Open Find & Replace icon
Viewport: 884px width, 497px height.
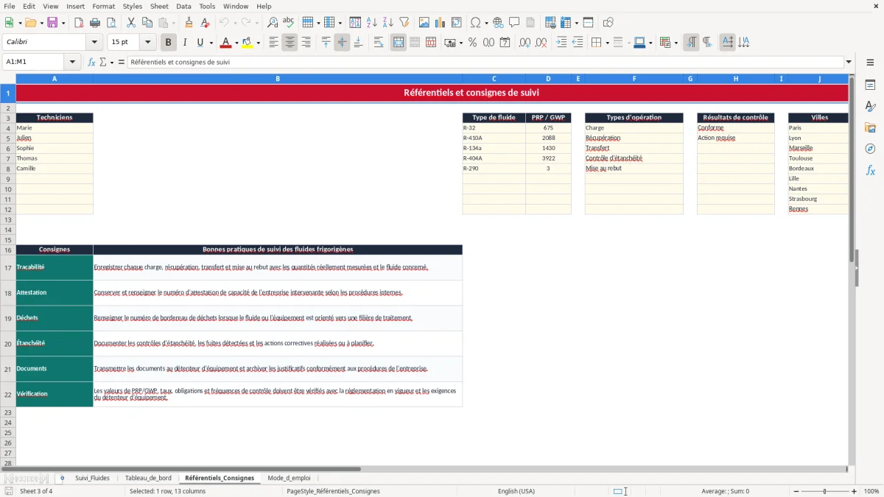tap(273, 23)
